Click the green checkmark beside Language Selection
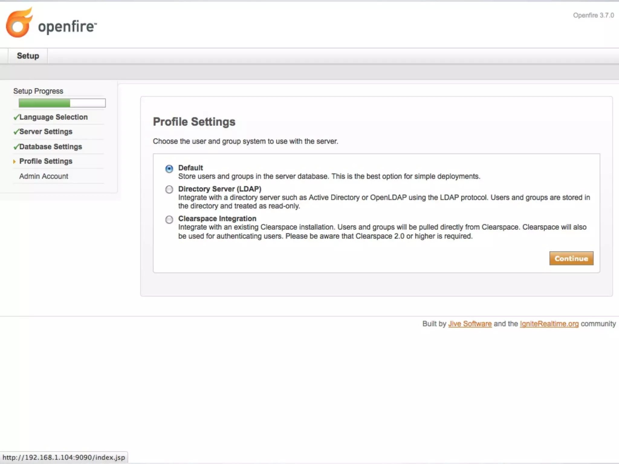Viewport: 619px width, 464px height. point(16,117)
